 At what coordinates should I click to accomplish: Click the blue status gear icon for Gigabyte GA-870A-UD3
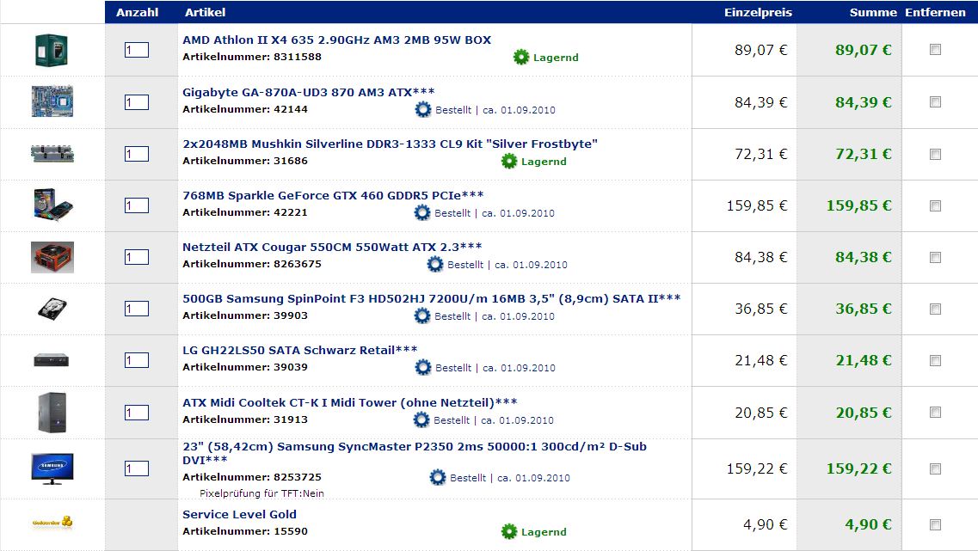423,110
